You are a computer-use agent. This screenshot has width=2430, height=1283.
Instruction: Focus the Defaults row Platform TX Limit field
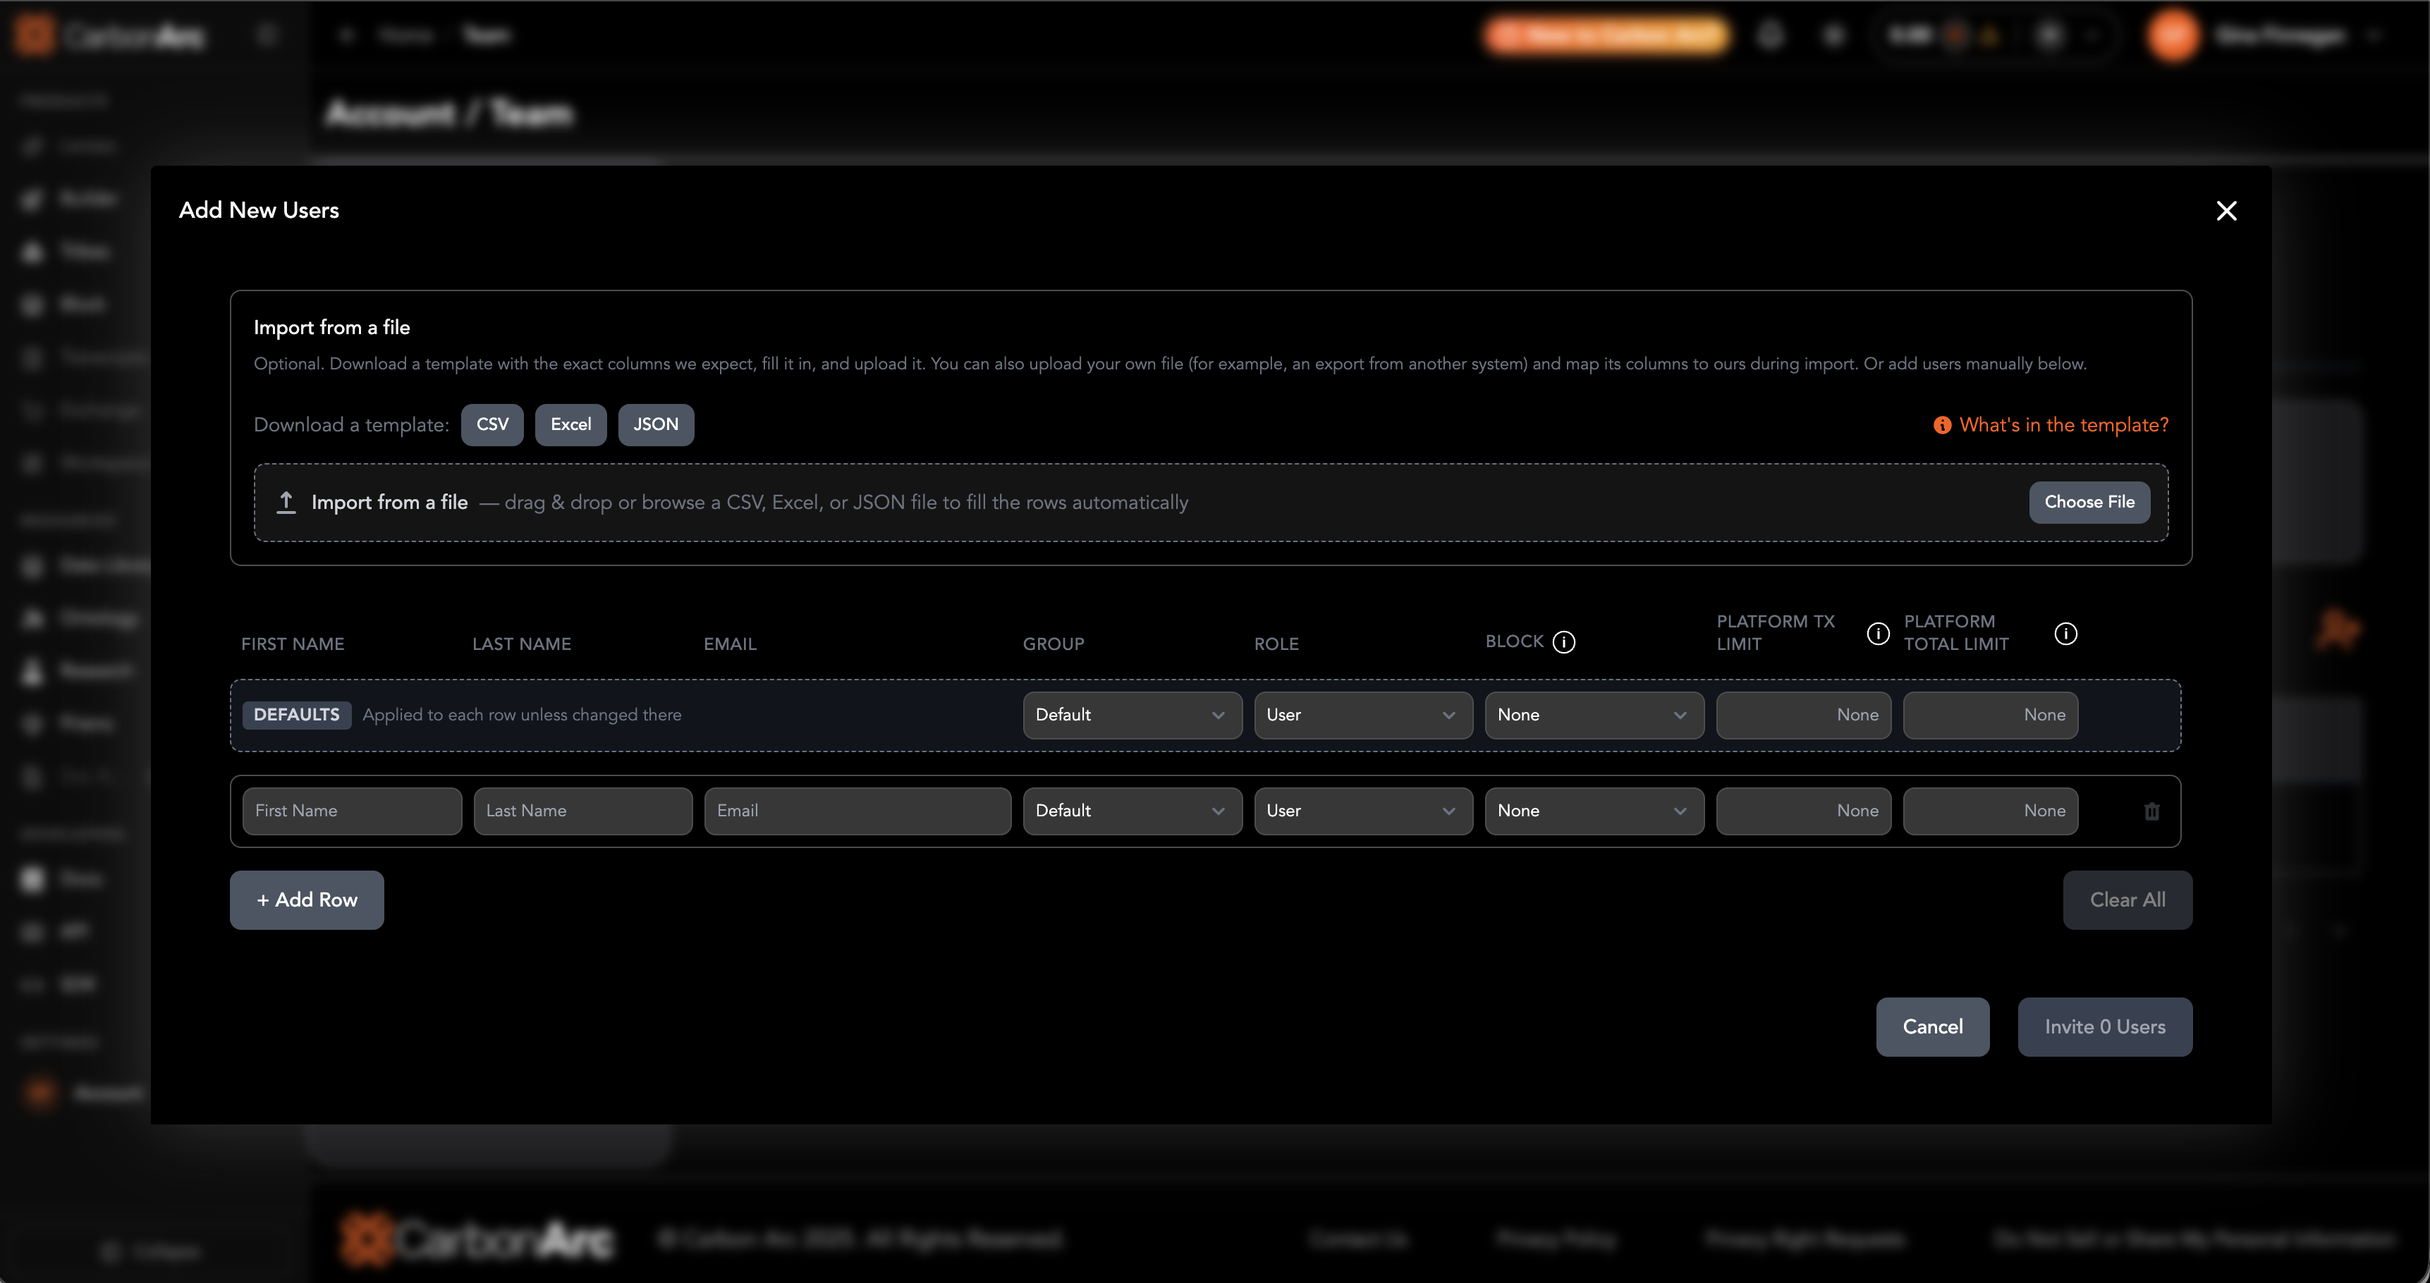(1804, 716)
